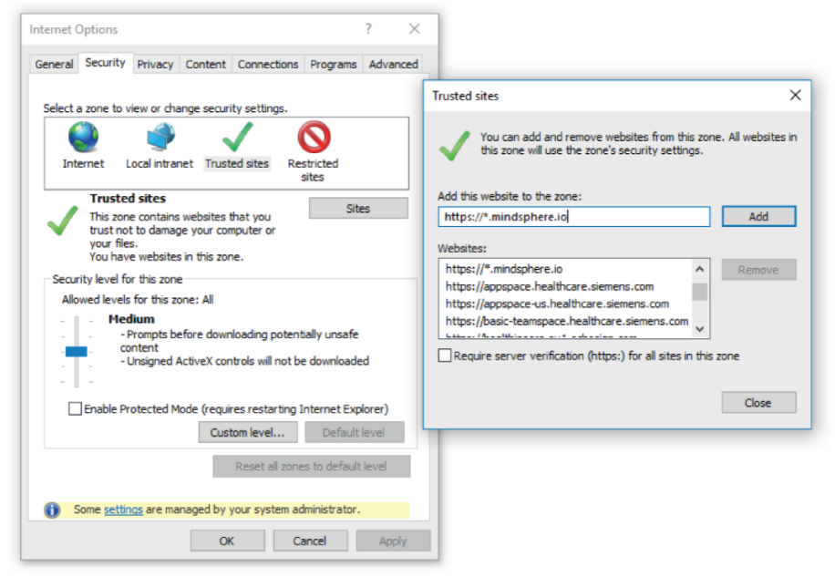The image size is (835, 577).
Task: Open the Sites button
Action: click(358, 209)
